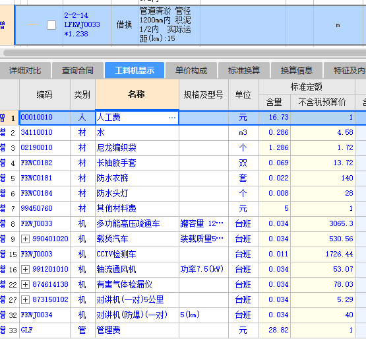Image resolution: width=366 pixels, height=349 pixels.
Task: Click the name cell 防水头灯
Action: point(137,194)
